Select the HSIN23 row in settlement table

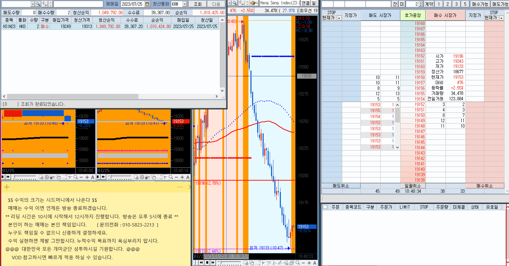(x=110, y=26)
